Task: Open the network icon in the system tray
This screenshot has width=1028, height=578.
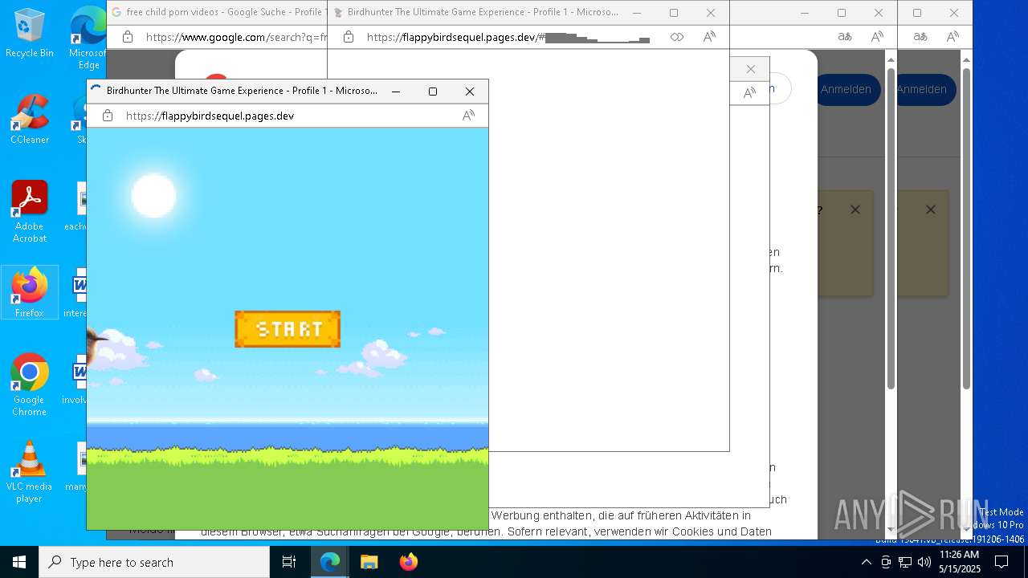Action: pos(905,562)
